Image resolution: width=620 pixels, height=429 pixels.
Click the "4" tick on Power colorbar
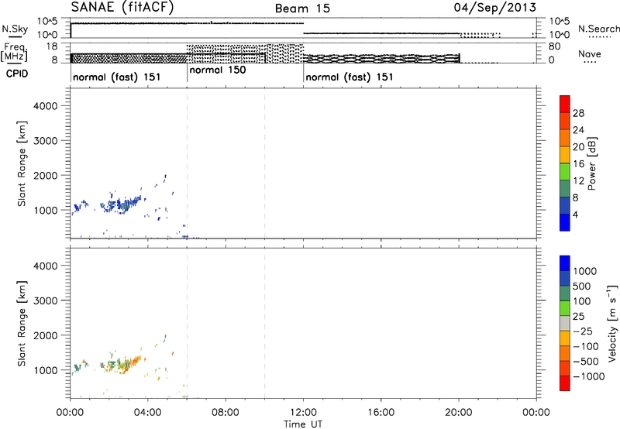tap(575, 215)
